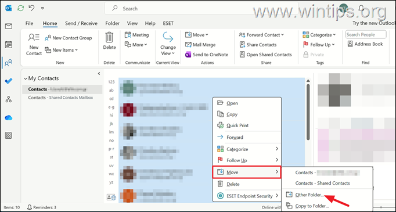
Task: Click the Delete trash icon in ribbon
Action: click(x=109, y=41)
